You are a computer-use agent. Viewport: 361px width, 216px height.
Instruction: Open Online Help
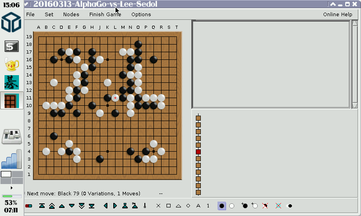tap(338, 14)
